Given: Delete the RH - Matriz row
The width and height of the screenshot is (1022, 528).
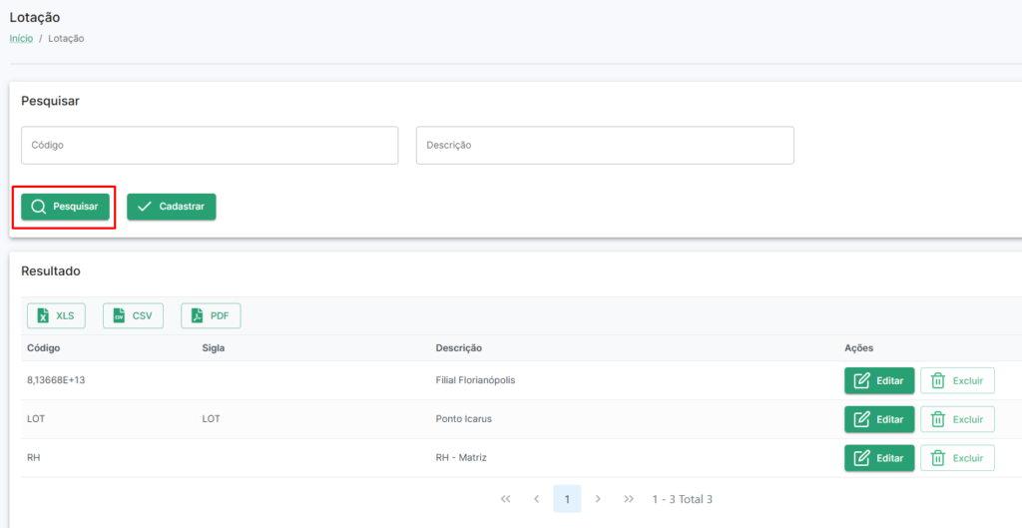Looking at the screenshot, I should tap(957, 457).
